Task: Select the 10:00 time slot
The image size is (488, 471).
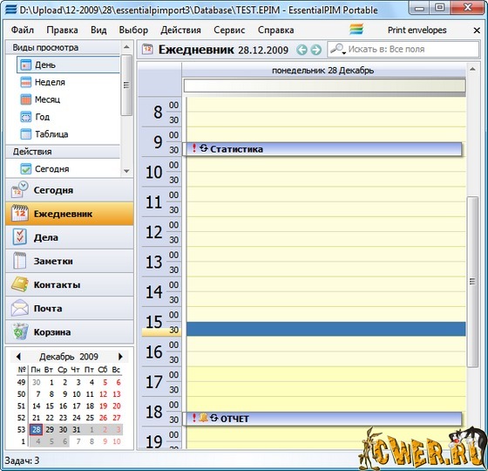Action: [326, 165]
